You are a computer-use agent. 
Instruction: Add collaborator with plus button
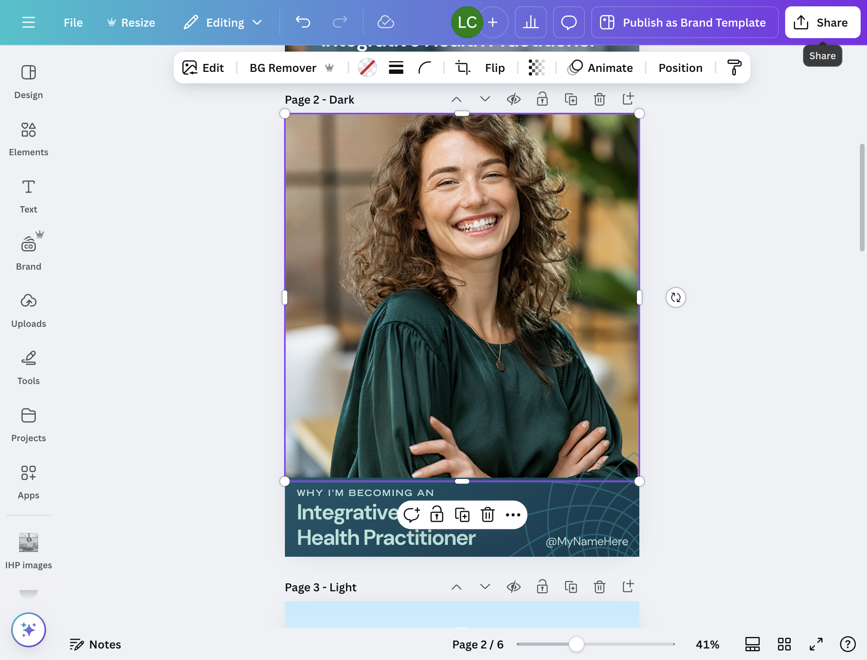[x=493, y=22]
